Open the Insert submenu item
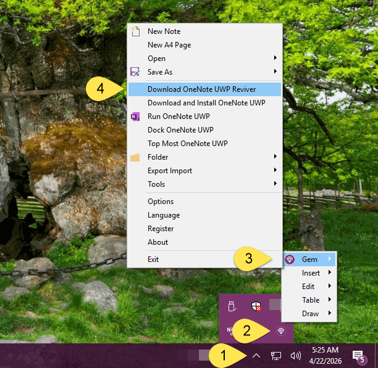Screen dimensions: 378x368 (311, 273)
